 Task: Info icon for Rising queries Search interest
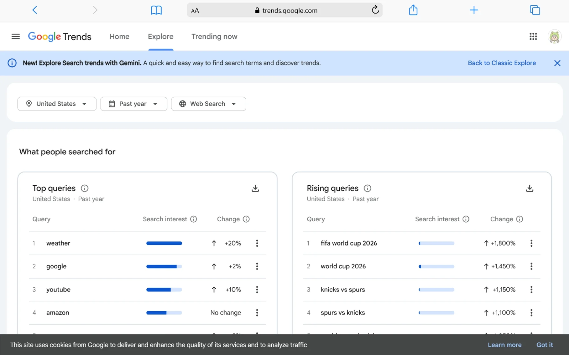point(466,219)
